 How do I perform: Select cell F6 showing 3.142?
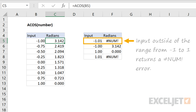pyautogui.click(x=112, y=46)
